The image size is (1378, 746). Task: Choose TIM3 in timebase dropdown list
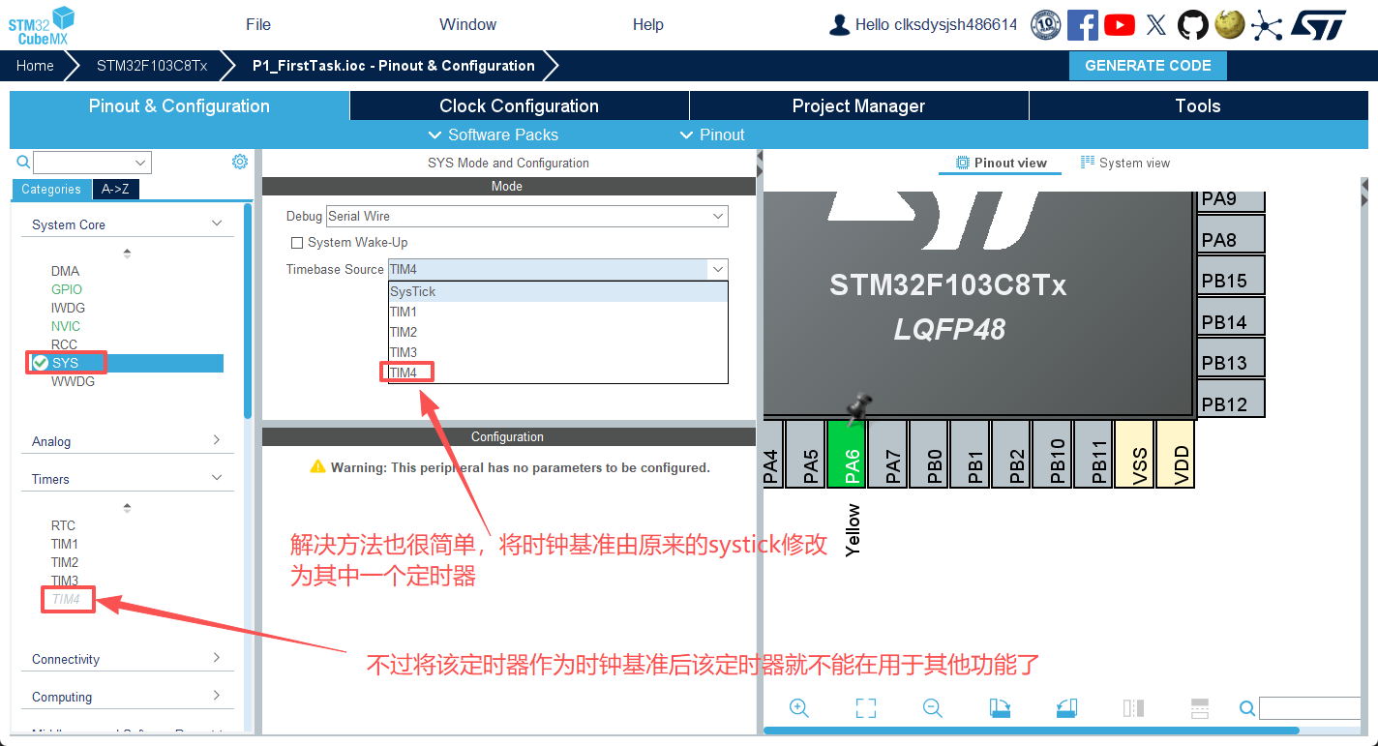pos(557,352)
